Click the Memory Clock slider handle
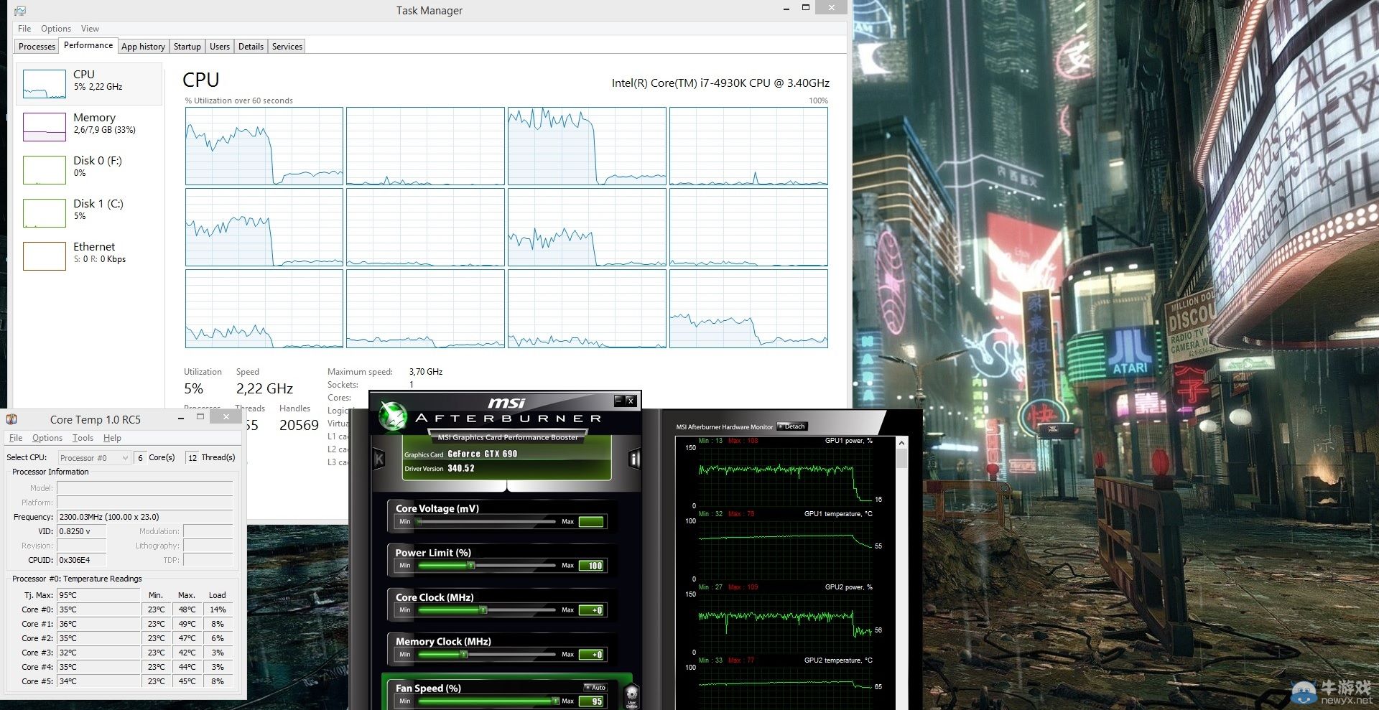The height and width of the screenshot is (710, 1379). (x=464, y=655)
